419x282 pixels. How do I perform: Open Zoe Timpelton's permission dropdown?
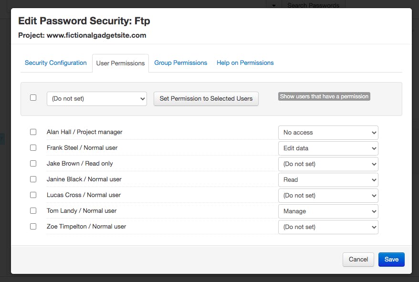pyautogui.click(x=328, y=227)
